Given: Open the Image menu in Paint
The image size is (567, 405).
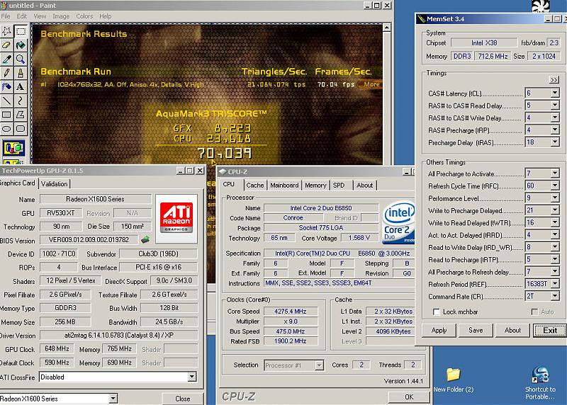Looking at the screenshot, I should pyautogui.click(x=61, y=16).
